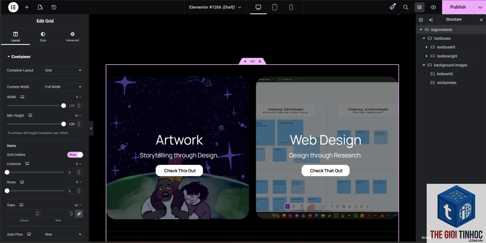Switch to Tablet responsive view

point(275,7)
